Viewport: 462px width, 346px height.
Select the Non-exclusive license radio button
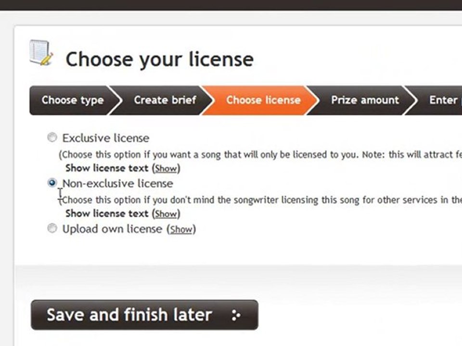[x=52, y=183]
